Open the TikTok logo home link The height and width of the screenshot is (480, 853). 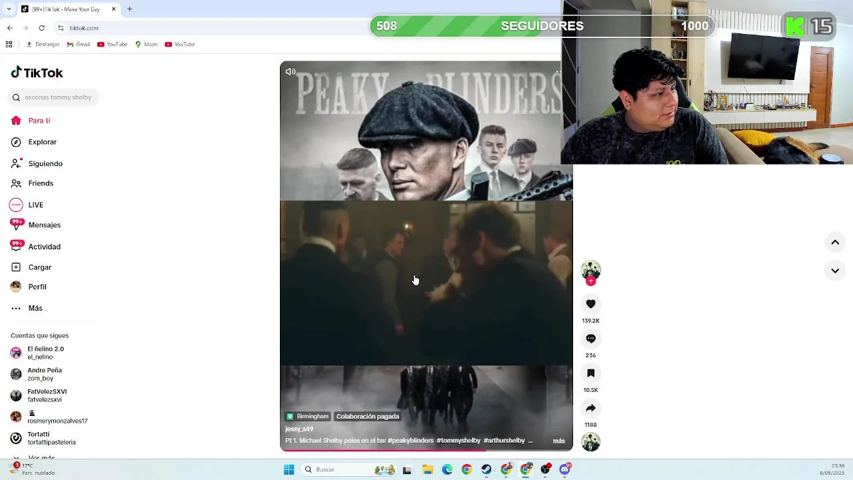click(37, 73)
